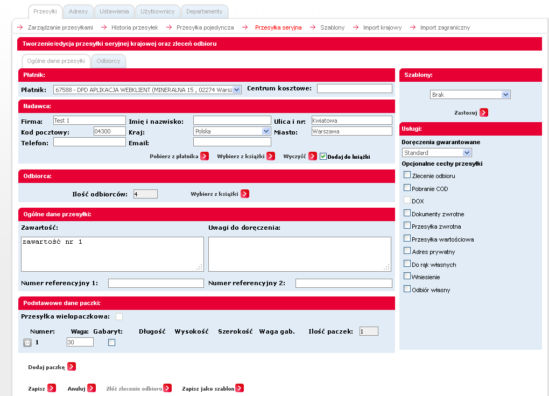Open the Płatnik dropdown list
This screenshot has width=549, height=396.
[x=147, y=90]
